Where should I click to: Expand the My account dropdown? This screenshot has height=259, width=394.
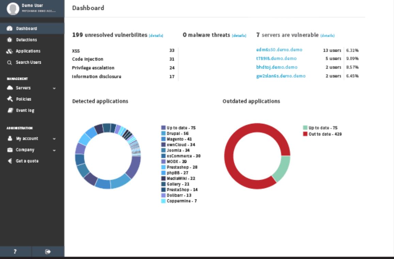click(x=53, y=139)
